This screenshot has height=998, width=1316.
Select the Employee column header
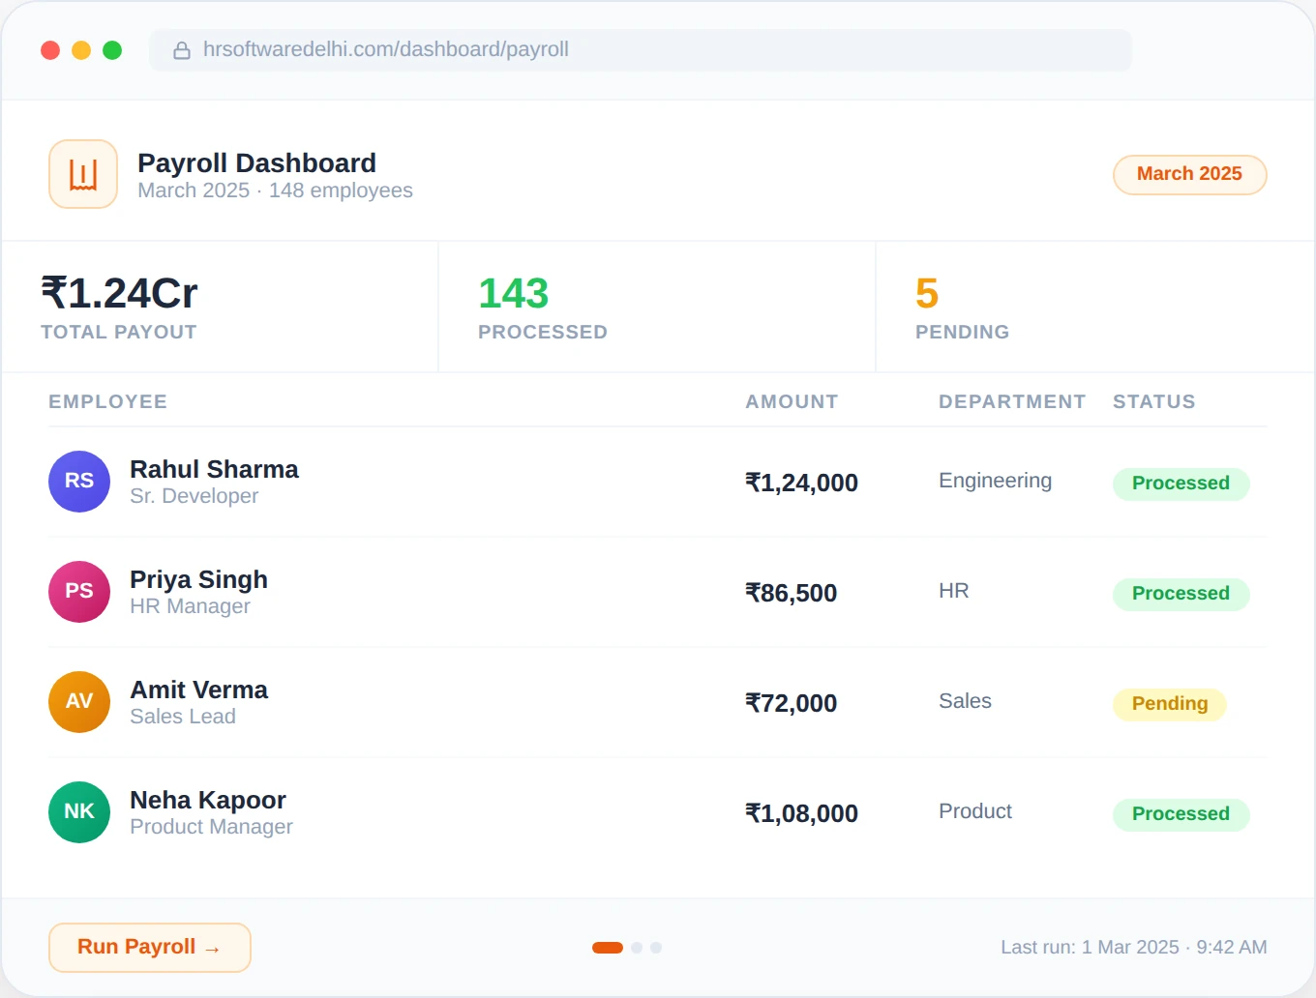107,401
